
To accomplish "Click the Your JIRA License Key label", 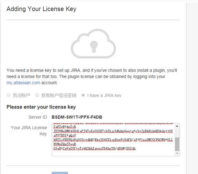I will [29, 131].
